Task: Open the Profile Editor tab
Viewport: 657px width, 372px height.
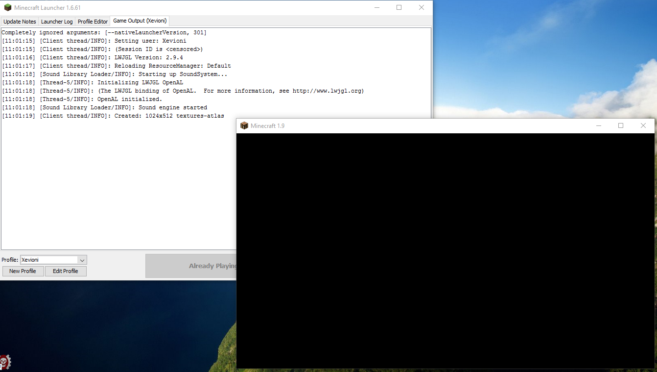Action: pyautogui.click(x=93, y=22)
